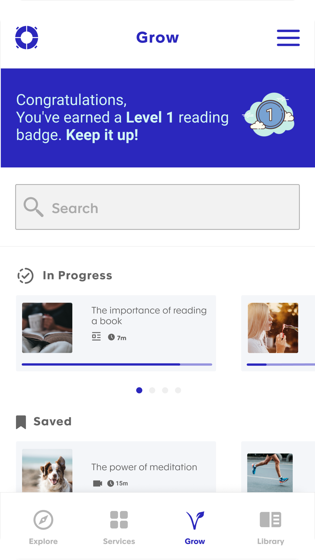The image size is (315, 560).
Task: Switch to the Services tab
Action: click(x=119, y=525)
